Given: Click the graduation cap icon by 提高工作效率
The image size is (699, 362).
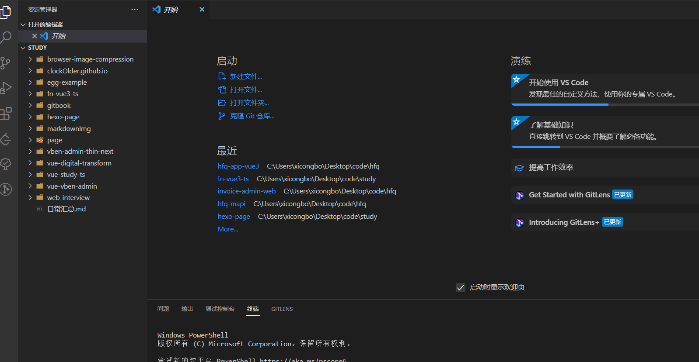Looking at the screenshot, I should (x=519, y=168).
